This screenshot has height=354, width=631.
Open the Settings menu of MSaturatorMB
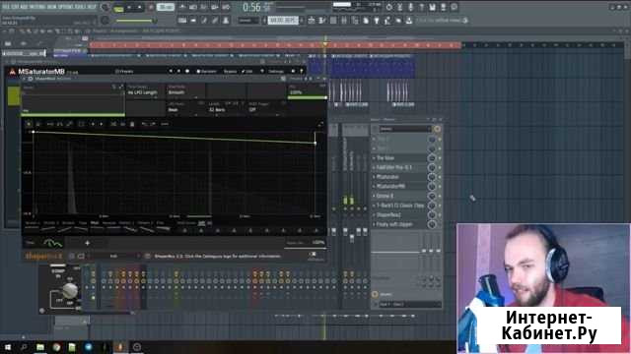click(276, 72)
